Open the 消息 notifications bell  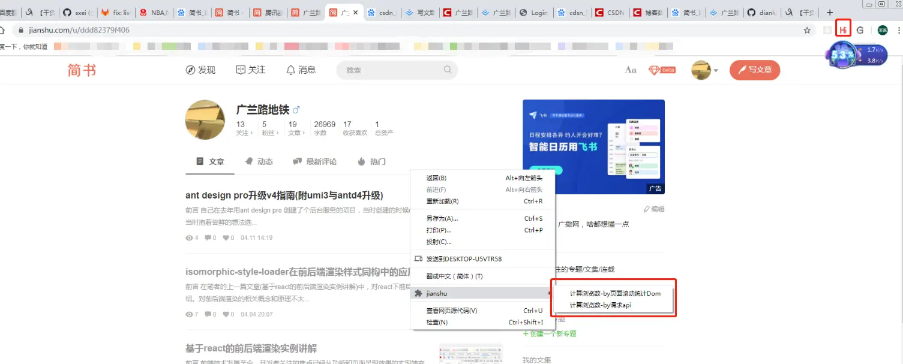click(x=301, y=70)
